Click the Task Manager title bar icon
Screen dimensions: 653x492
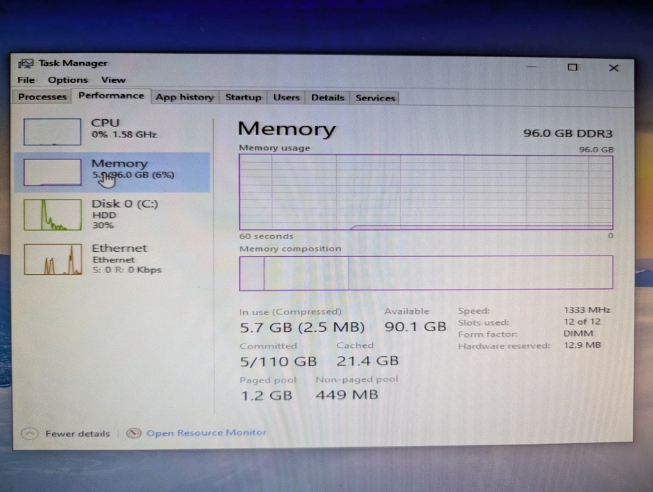click(26, 63)
